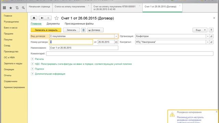Print via the Договор button
The height and width of the screenshot is (123, 219).
pyautogui.click(x=95, y=30)
